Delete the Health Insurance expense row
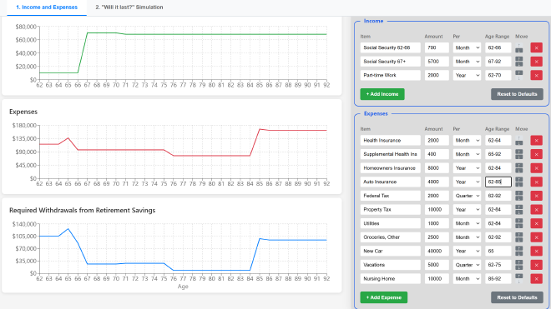 point(536,140)
